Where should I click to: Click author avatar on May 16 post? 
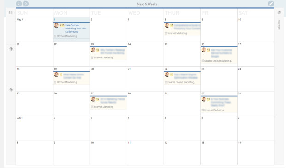[x=204, y=50]
